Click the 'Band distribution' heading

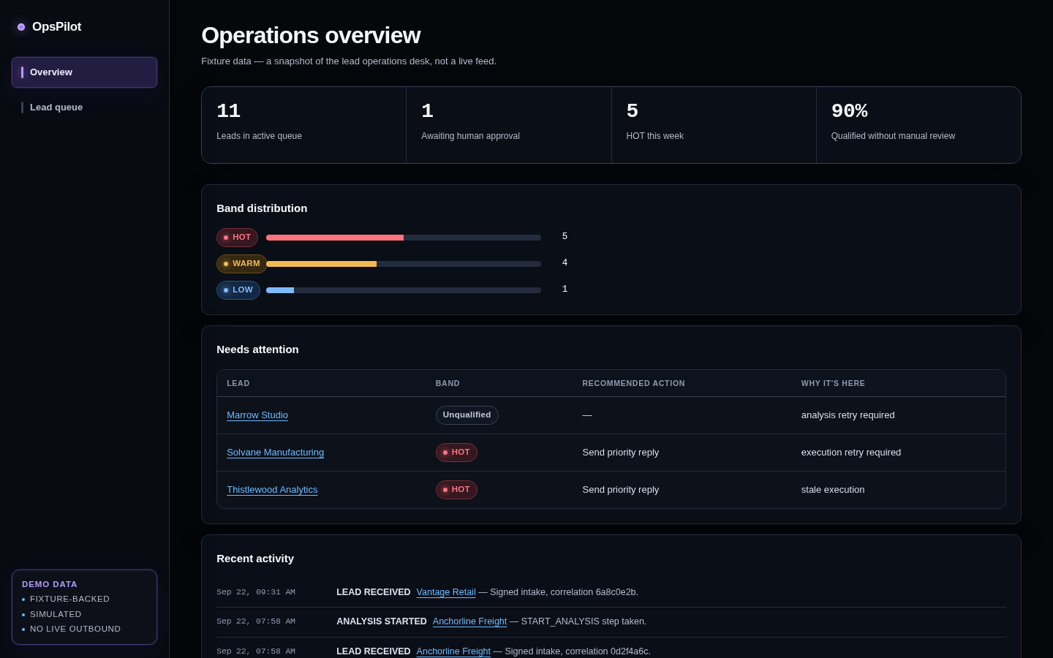coord(262,208)
